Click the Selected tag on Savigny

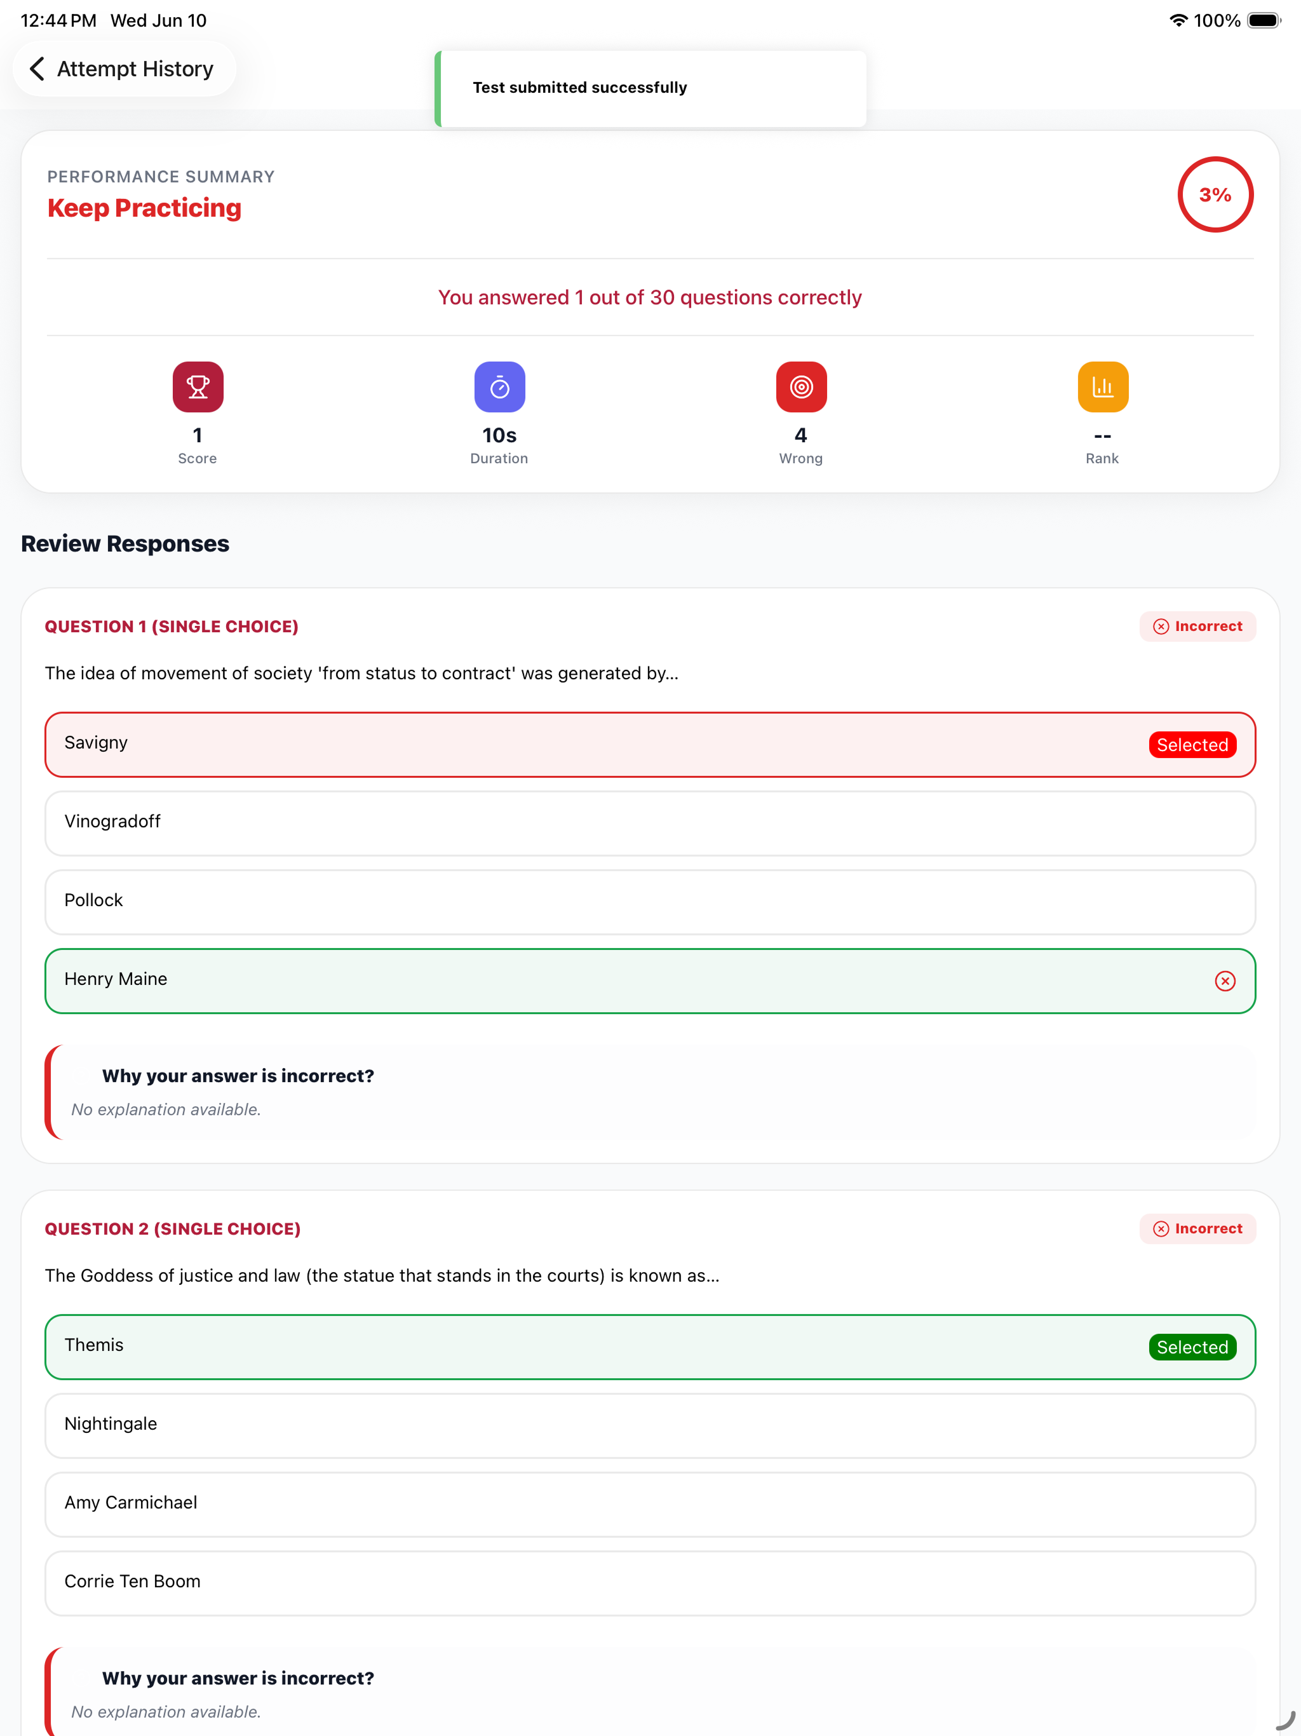tap(1192, 745)
